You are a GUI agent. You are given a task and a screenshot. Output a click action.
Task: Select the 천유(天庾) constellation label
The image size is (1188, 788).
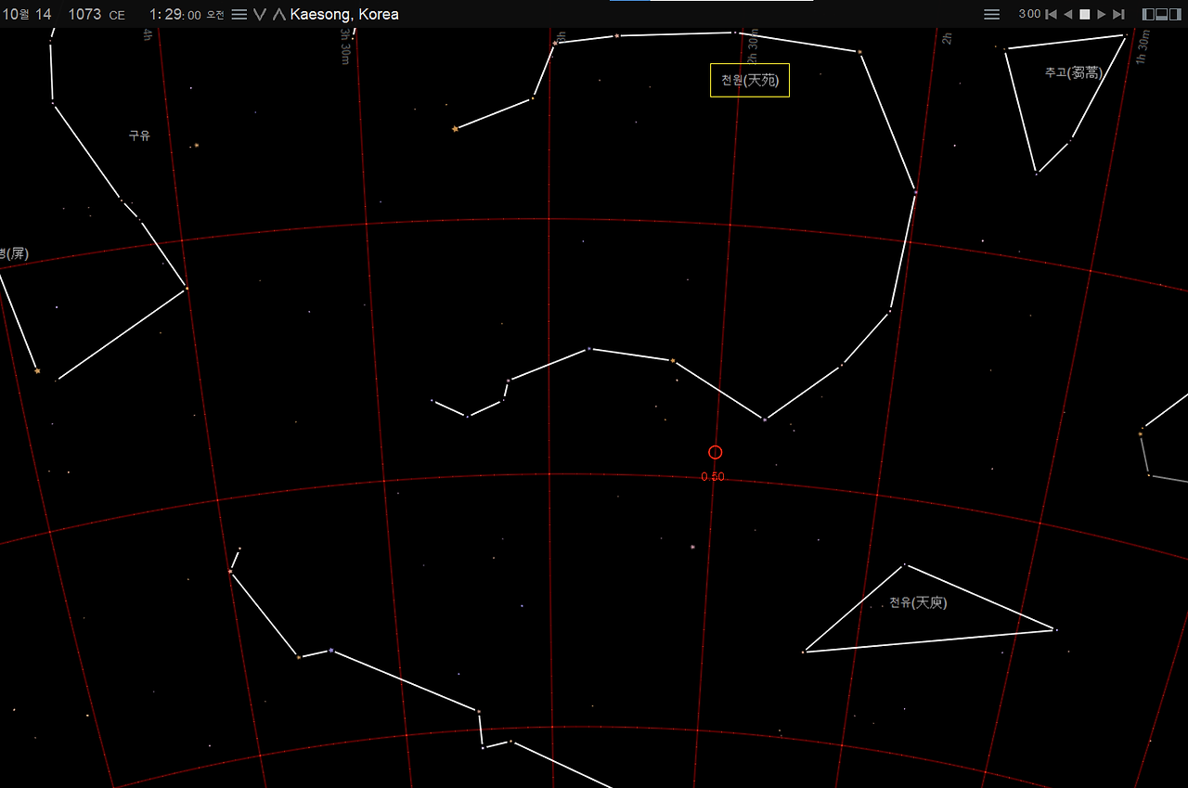pos(918,602)
